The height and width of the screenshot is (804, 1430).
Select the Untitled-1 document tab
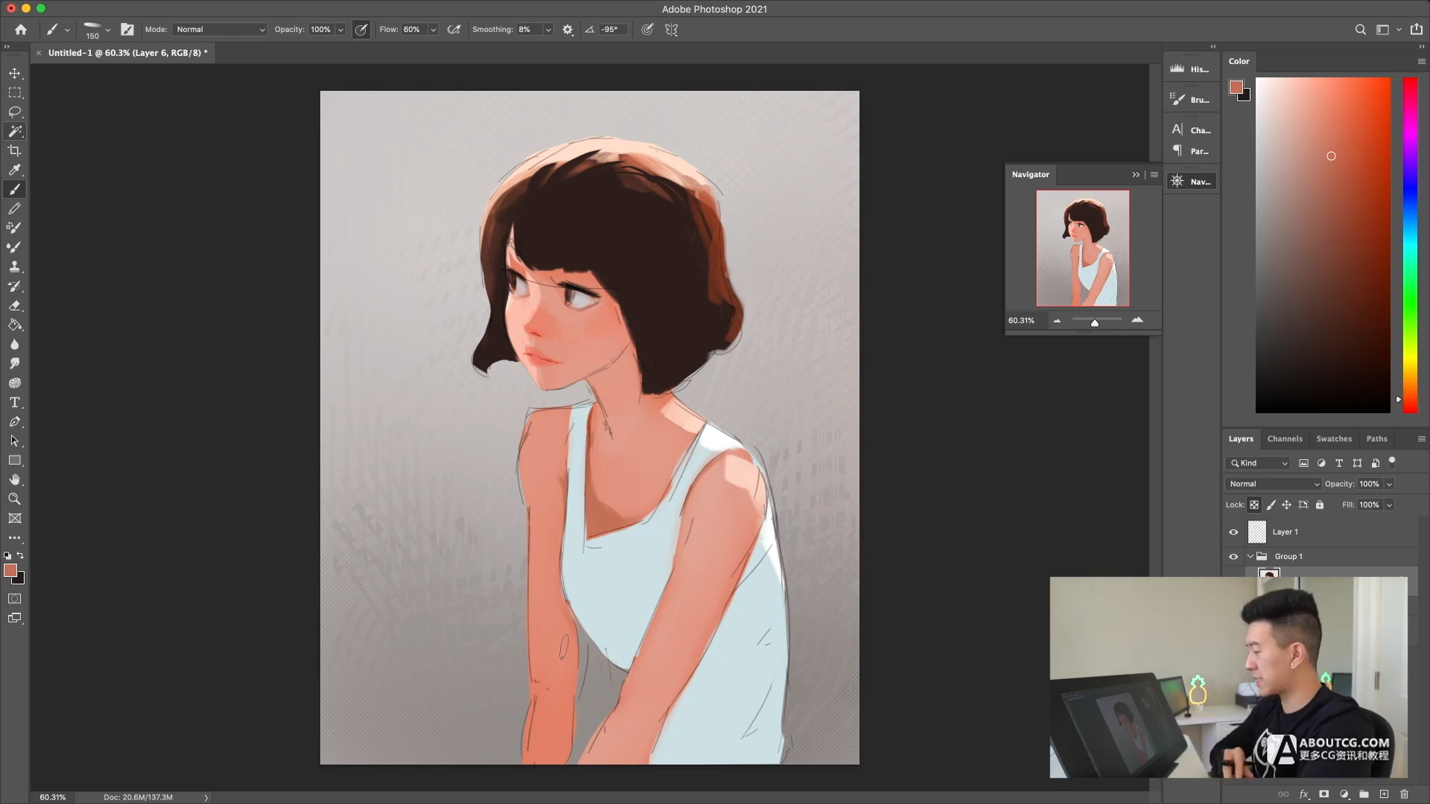pyautogui.click(x=127, y=53)
